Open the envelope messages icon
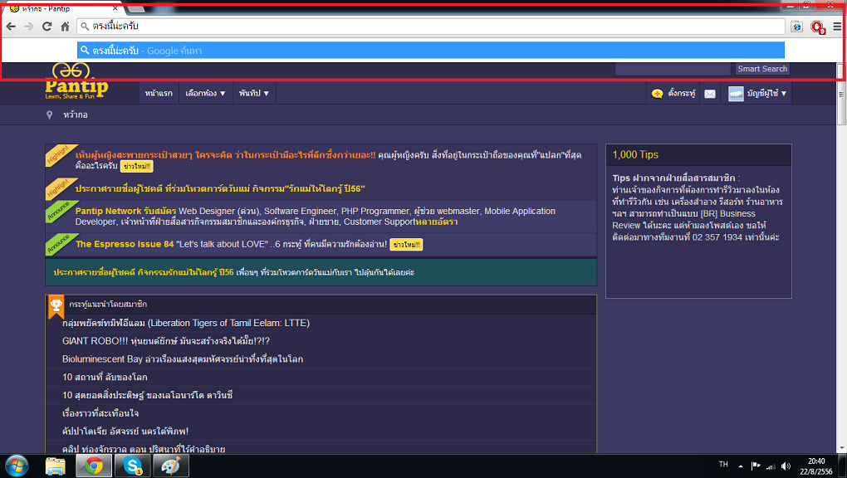 [x=710, y=94]
